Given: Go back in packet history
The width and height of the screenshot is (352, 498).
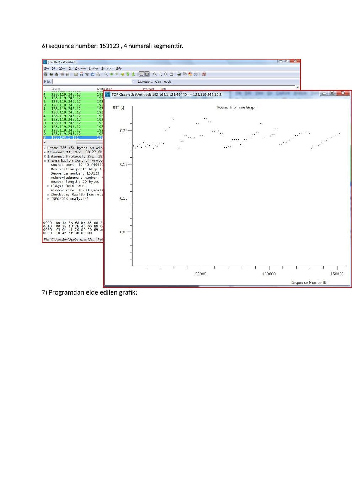Looking at the screenshot, I should point(111,74).
